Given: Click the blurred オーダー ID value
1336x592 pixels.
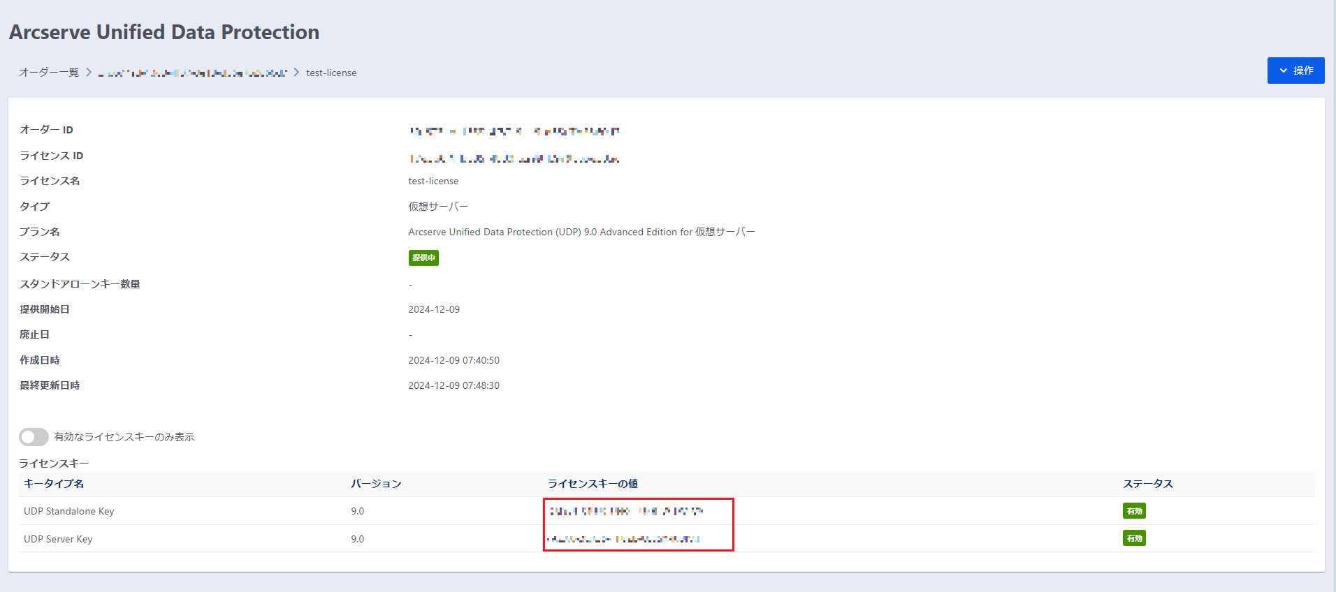Looking at the screenshot, I should [514, 131].
